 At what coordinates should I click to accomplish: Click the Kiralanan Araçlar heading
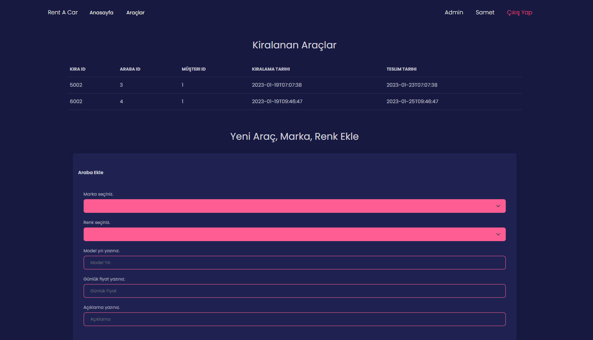294,45
